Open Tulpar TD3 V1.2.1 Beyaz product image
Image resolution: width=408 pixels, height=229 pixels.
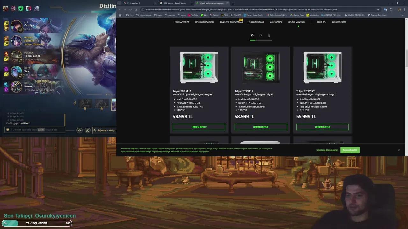pos(323,67)
